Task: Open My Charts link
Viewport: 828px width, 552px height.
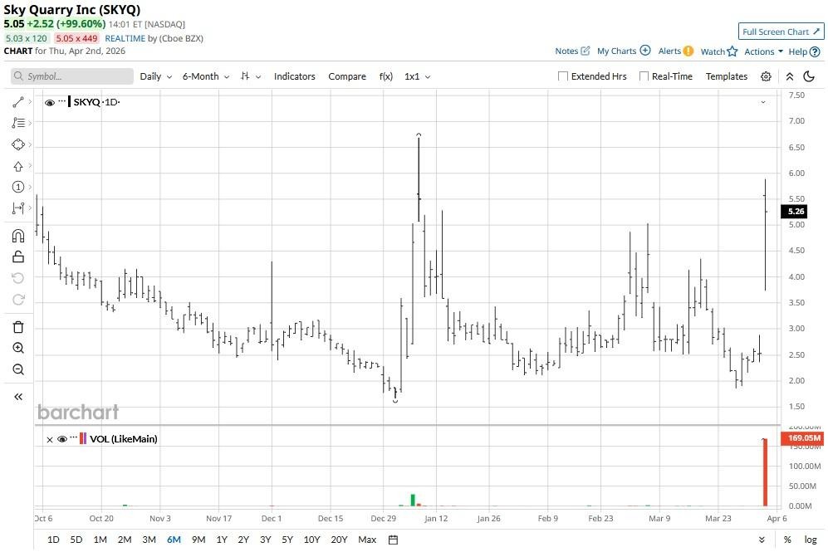Action: coord(623,51)
